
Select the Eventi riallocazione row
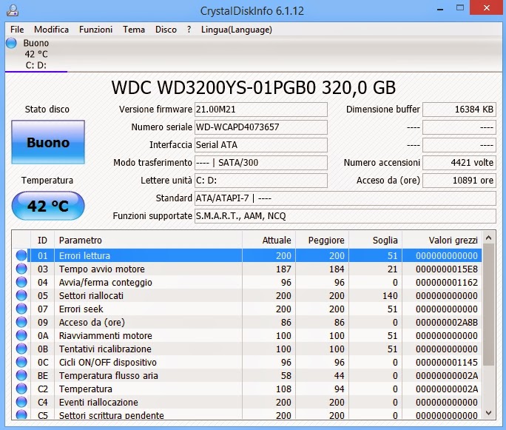(247, 402)
